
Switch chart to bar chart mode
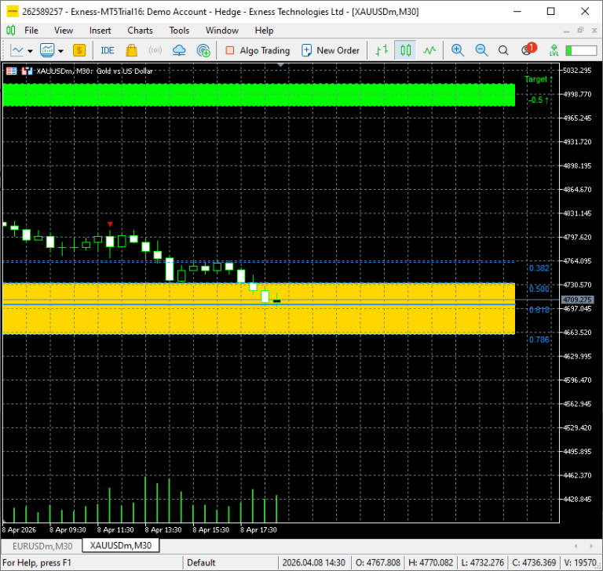pyautogui.click(x=382, y=50)
